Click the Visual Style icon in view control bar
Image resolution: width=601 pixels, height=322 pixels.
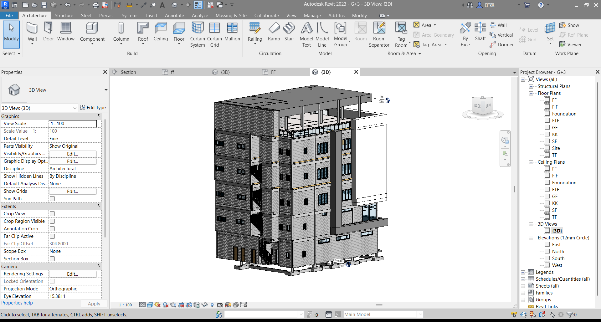pos(150,305)
